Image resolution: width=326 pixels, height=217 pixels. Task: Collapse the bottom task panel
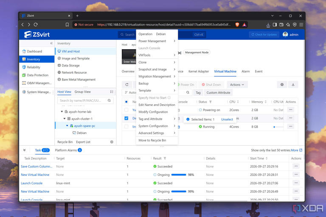click(24, 150)
